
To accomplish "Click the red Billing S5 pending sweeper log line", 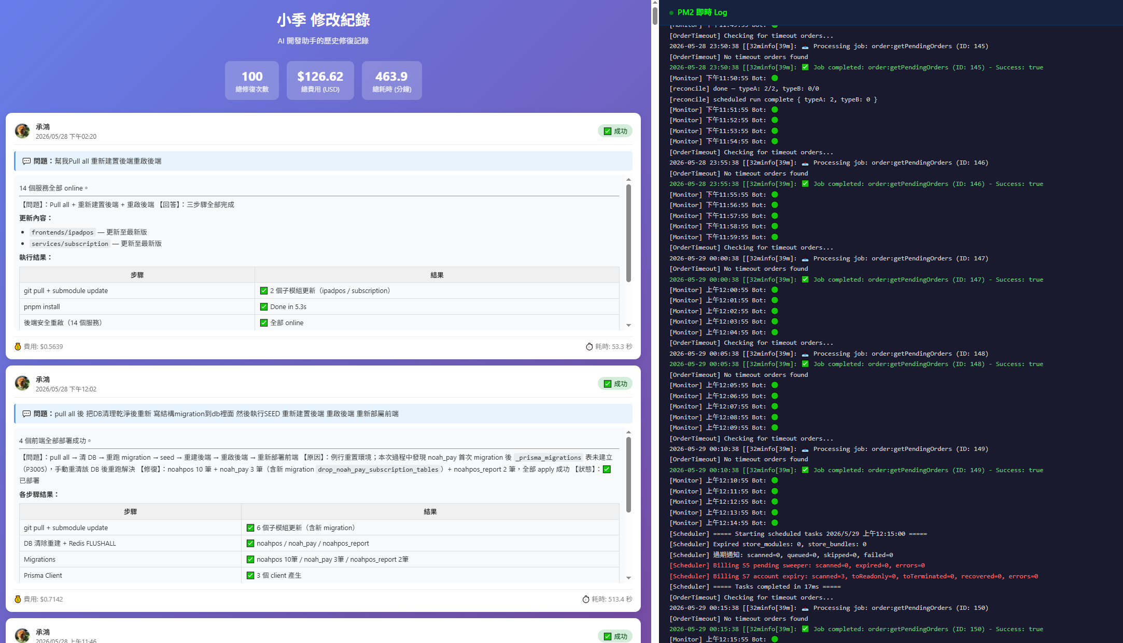I will 797,565.
